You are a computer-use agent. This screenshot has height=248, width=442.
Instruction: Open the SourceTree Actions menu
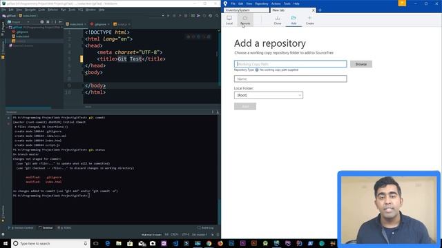click(x=276, y=3)
